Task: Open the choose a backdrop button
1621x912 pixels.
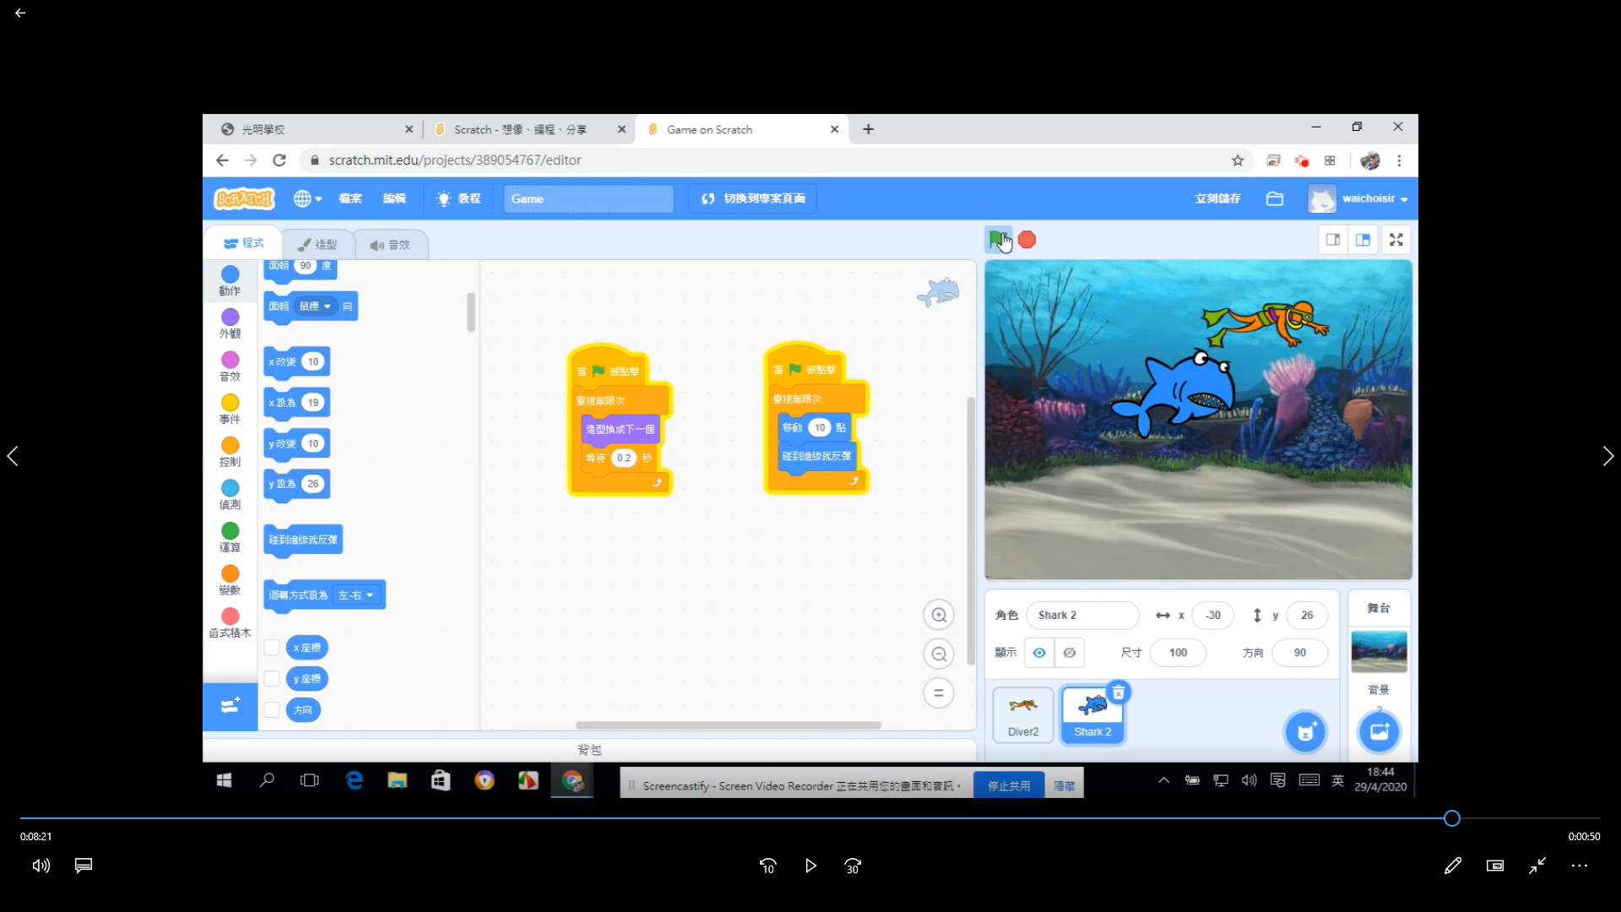Action: [1380, 731]
